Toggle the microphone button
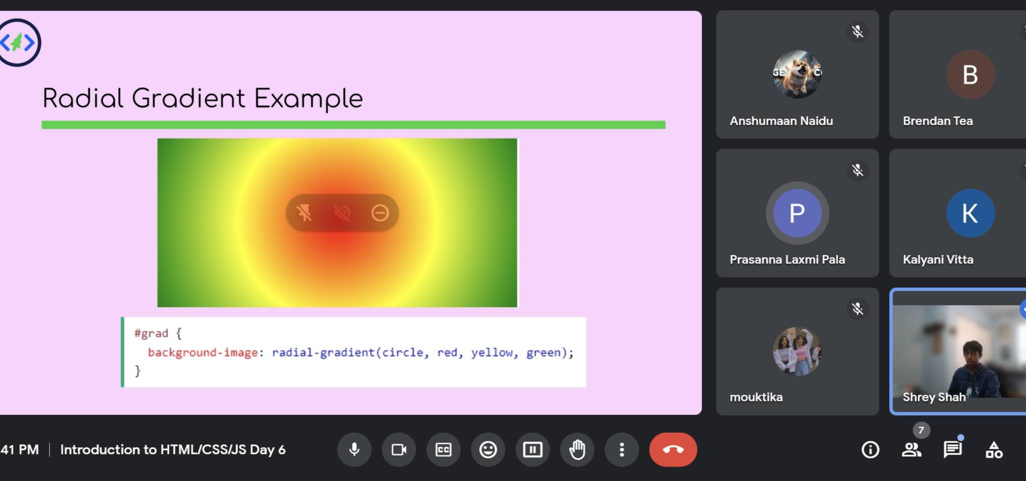Screen dimensions: 1026x481 pyautogui.click(x=354, y=449)
